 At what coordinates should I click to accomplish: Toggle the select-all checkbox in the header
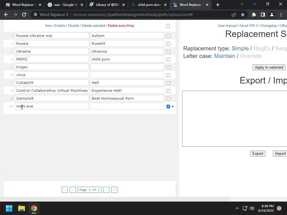168,26
